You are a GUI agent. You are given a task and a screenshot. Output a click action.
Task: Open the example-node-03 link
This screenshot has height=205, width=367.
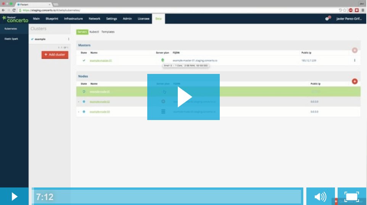(100, 112)
